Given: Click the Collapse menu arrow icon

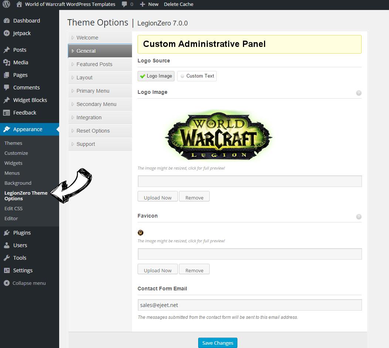Looking at the screenshot, I should pos(7,283).
